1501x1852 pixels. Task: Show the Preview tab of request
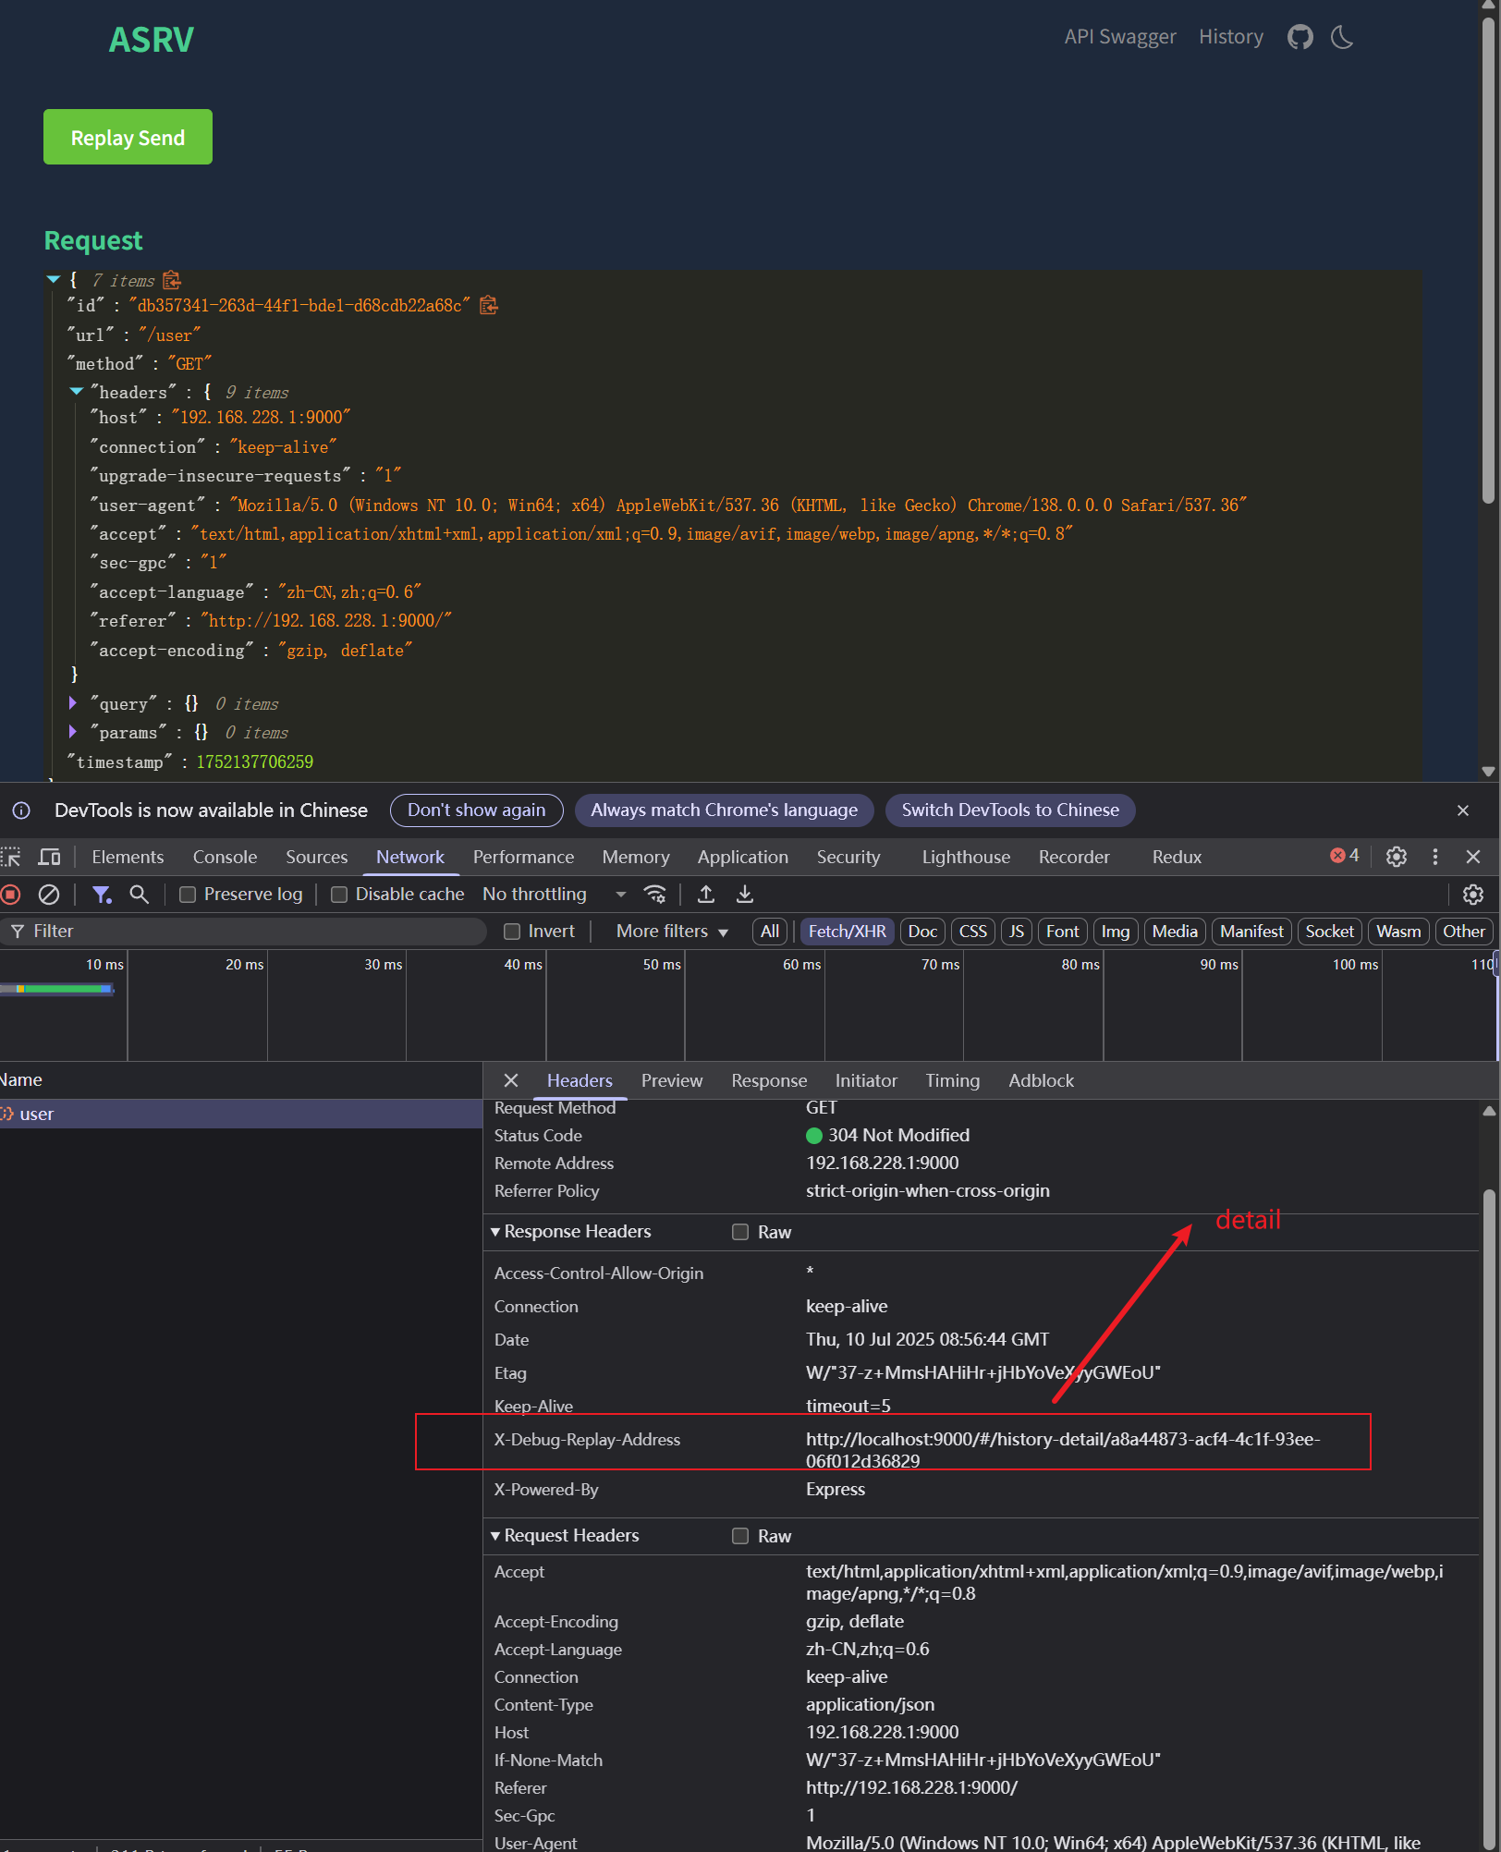pos(672,1080)
